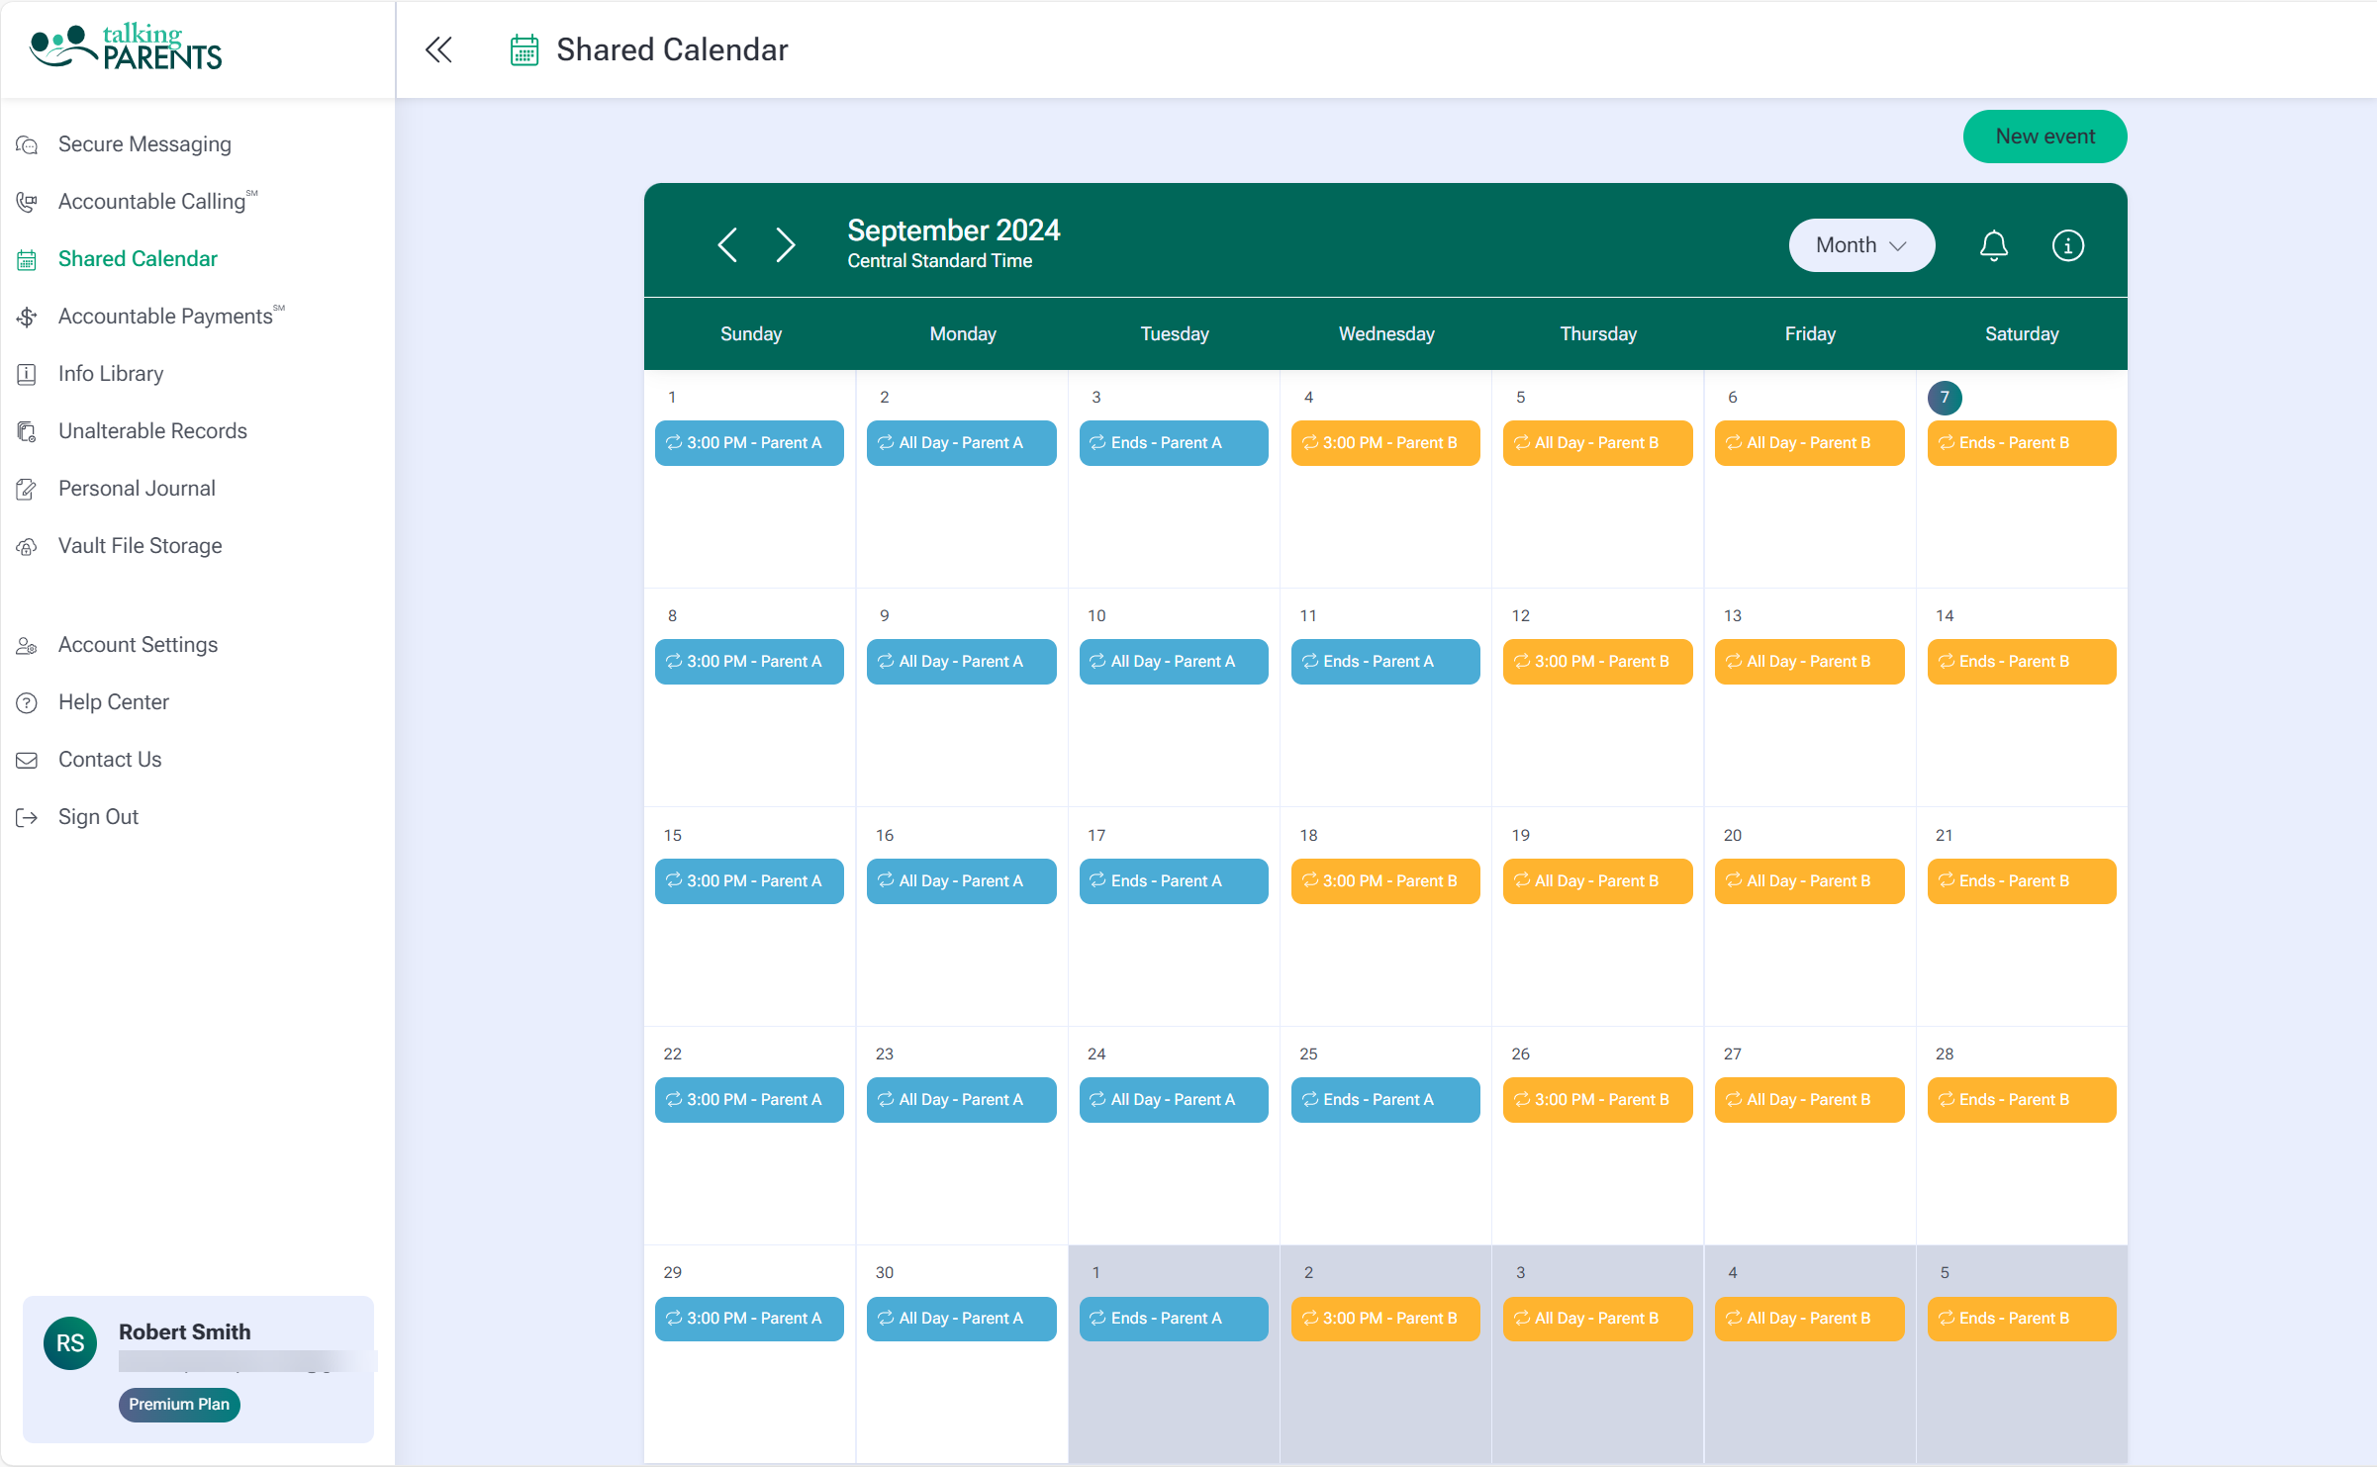Viewport: 2377px width, 1467px height.
Task: Click the September 2024 title
Action: [954, 230]
